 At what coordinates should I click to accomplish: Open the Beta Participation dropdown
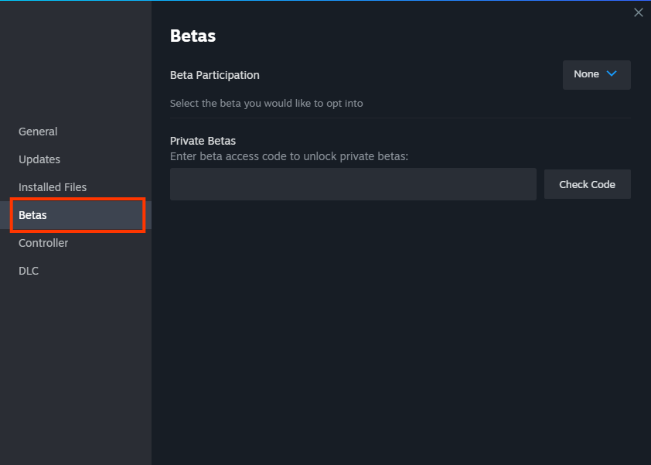click(x=595, y=74)
